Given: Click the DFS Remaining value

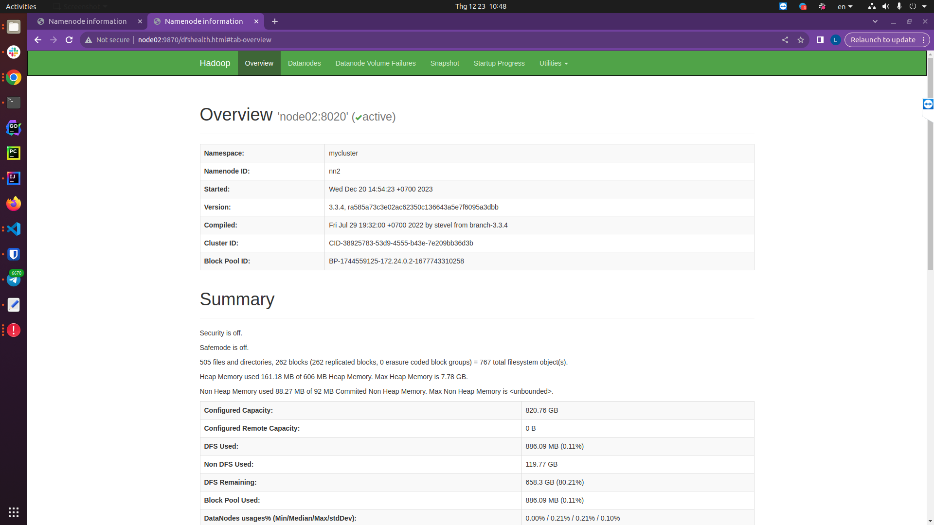Looking at the screenshot, I should 555,482.
